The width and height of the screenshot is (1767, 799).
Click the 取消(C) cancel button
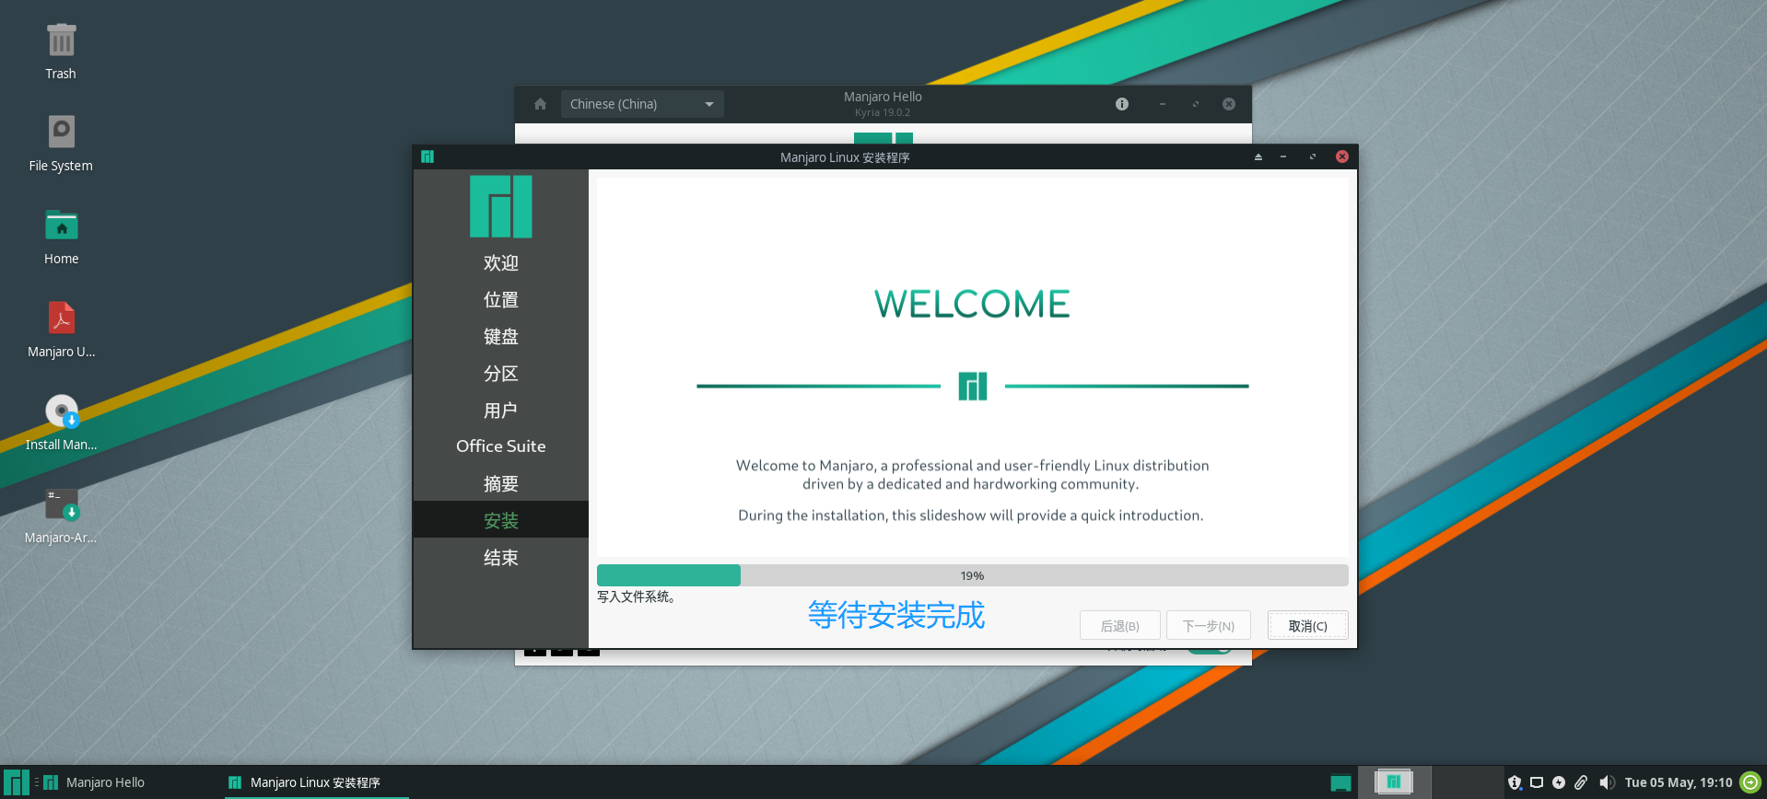pyautogui.click(x=1307, y=625)
